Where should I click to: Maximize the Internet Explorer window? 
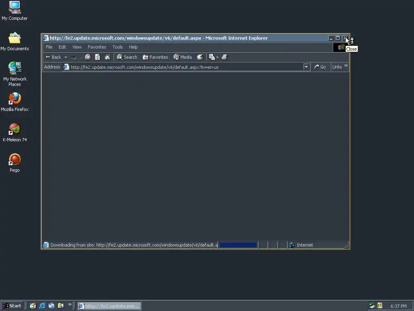(338, 38)
